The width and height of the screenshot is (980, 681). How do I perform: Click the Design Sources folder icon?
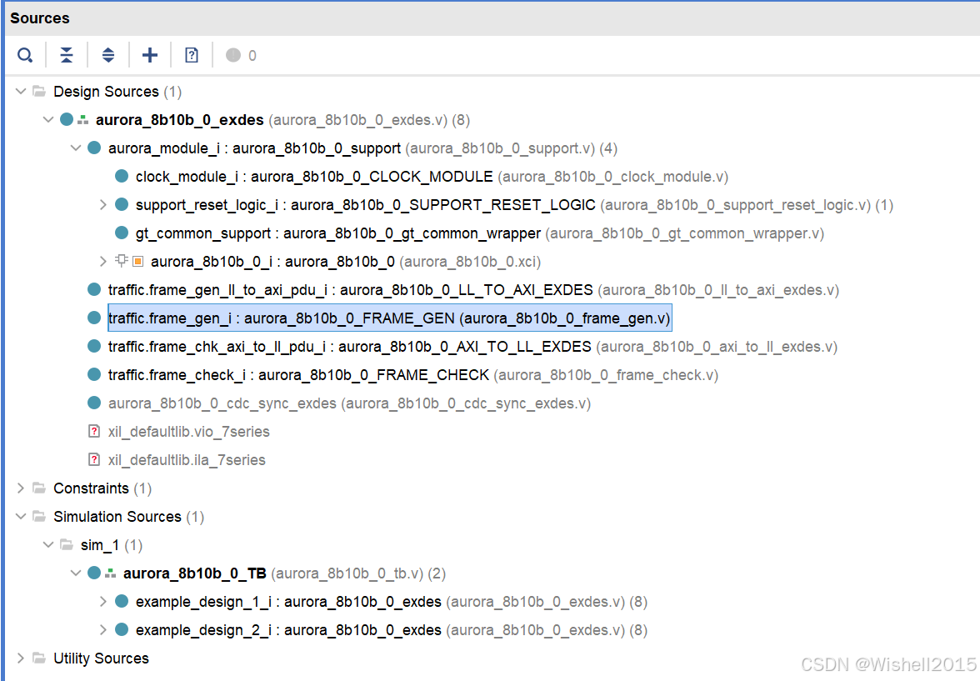coord(39,92)
